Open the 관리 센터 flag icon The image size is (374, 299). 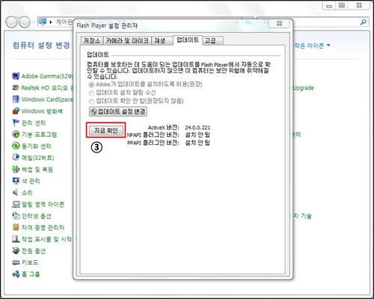click(x=16, y=123)
